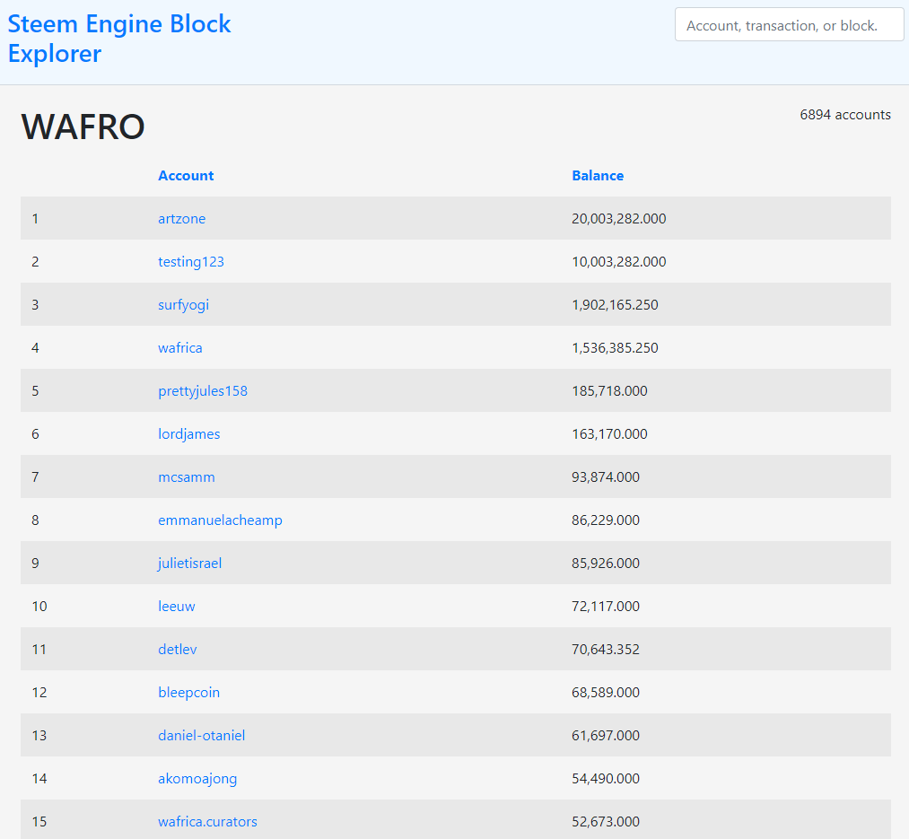Select the balance 163,170.000
The width and height of the screenshot is (909, 839).
[609, 434]
